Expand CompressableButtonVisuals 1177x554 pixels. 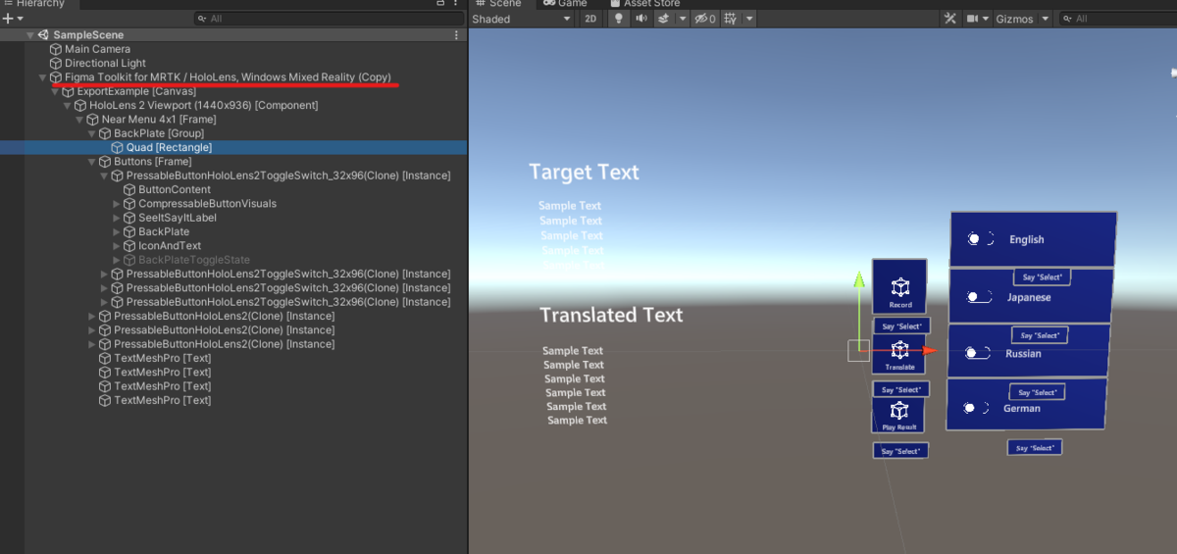click(x=117, y=204)
